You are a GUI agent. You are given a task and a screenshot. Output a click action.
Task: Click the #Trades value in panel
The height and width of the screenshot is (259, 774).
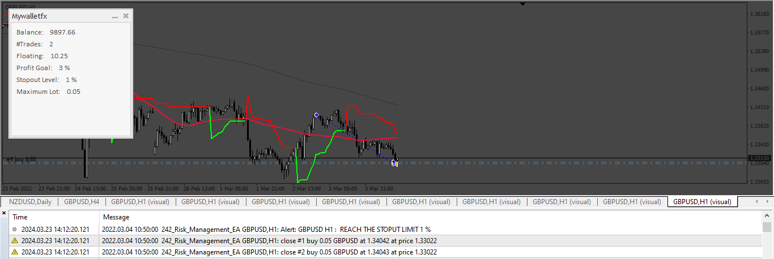click(51, 44)
